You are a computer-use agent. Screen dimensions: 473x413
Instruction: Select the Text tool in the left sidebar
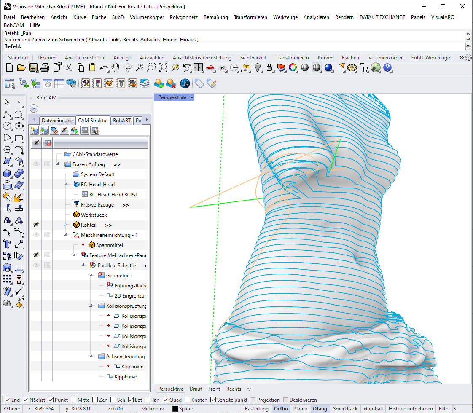pyautogui.click(x=7, y=244)
